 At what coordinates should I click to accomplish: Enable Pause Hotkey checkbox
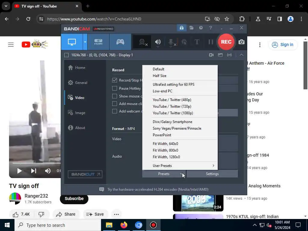pyautogui.click(x=115, y=88)
